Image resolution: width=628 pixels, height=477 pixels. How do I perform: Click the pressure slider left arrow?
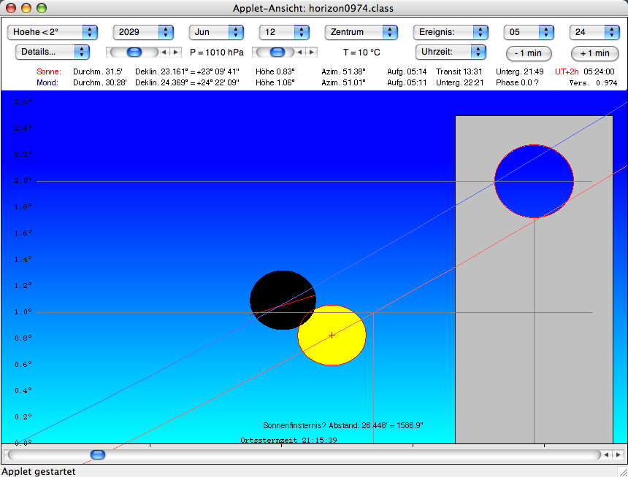pyautogui.click(x=164, y=52)
